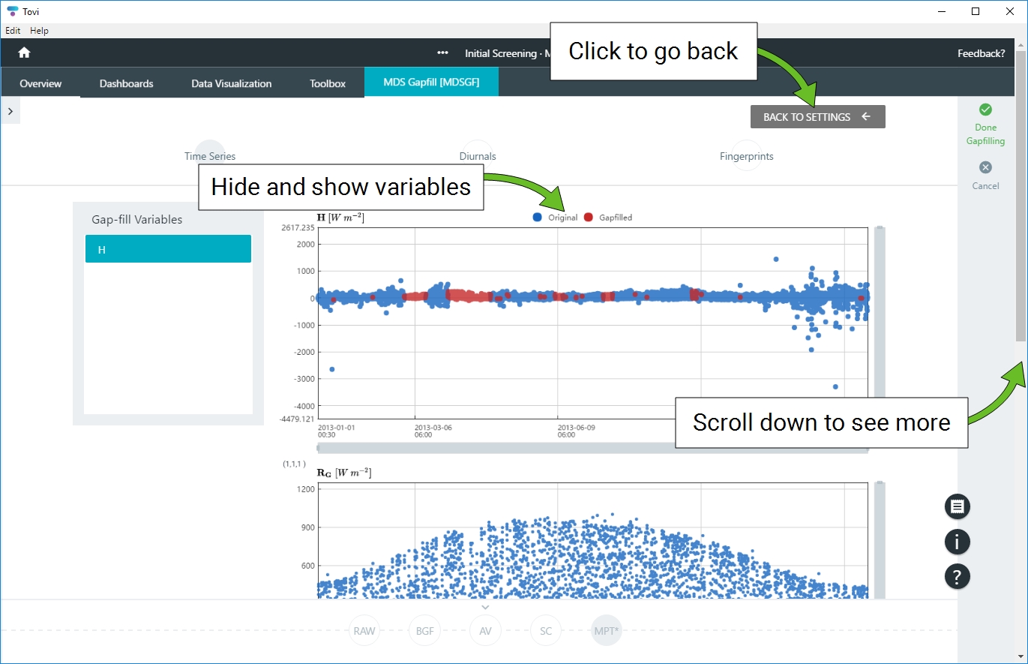
Task: Open the question mark help icon
Action: (x=957, y=576)
